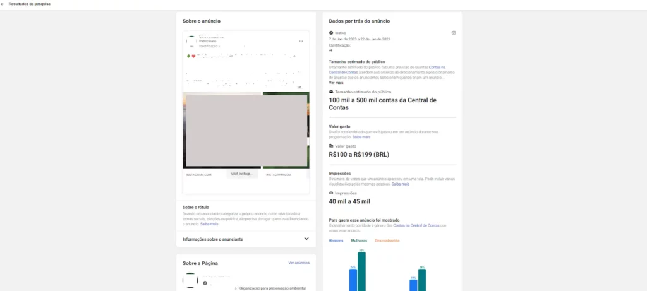The image size is (647, 291).
Task: Click the Facebook icon under Sobre a Página
Action: coord(205,283)
